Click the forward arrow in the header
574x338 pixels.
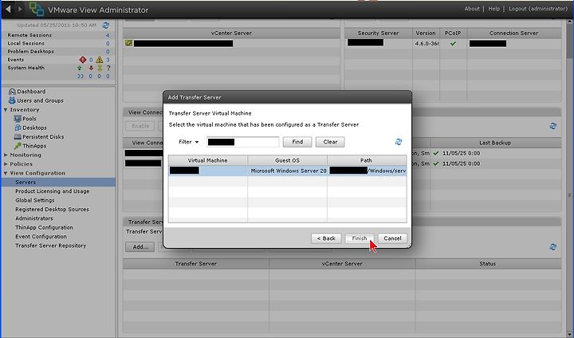coord(20,9)
